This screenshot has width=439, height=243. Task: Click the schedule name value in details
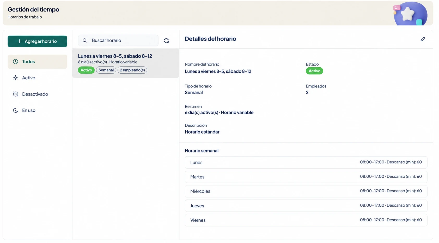218,71
